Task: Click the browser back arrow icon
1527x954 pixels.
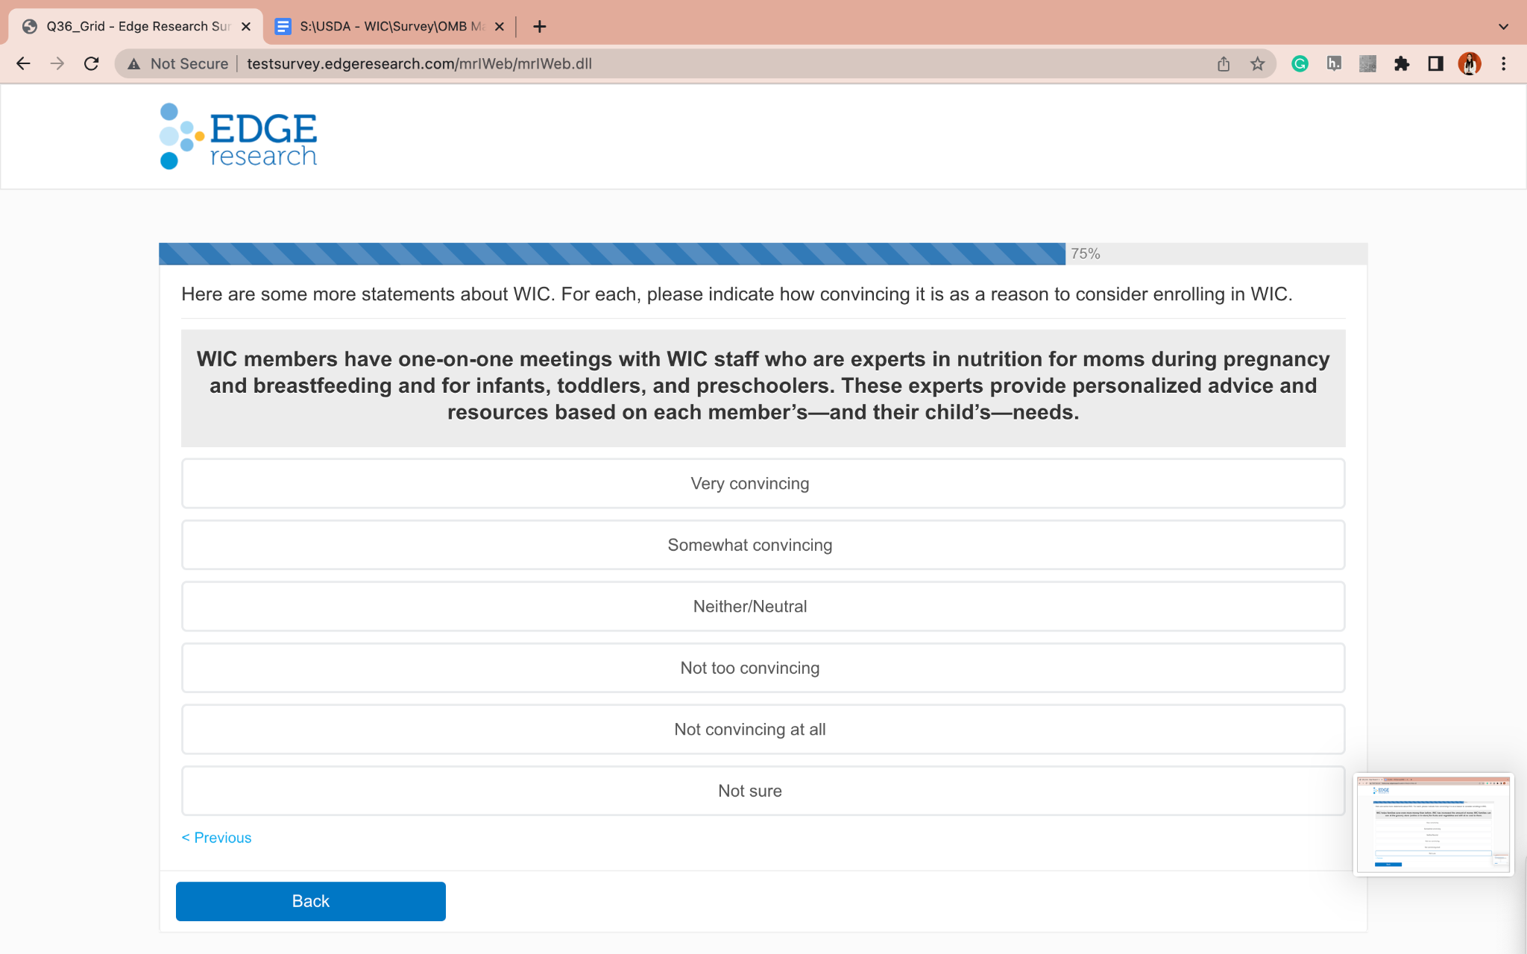Action: pyautogui.click(x=23, y=64)
